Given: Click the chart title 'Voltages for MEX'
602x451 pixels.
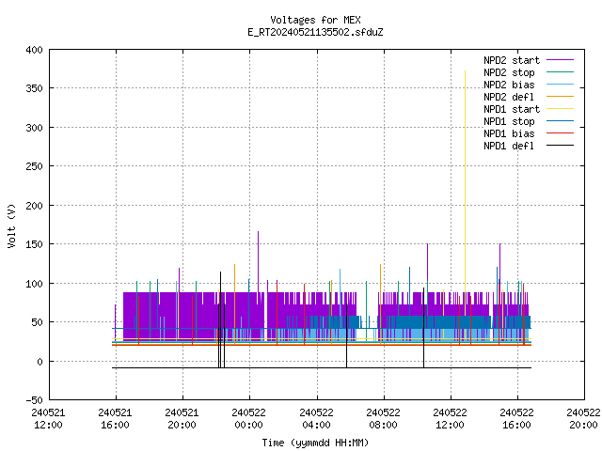Looking at the screenshot, I should pyautogui.click(x=315, y=20).
